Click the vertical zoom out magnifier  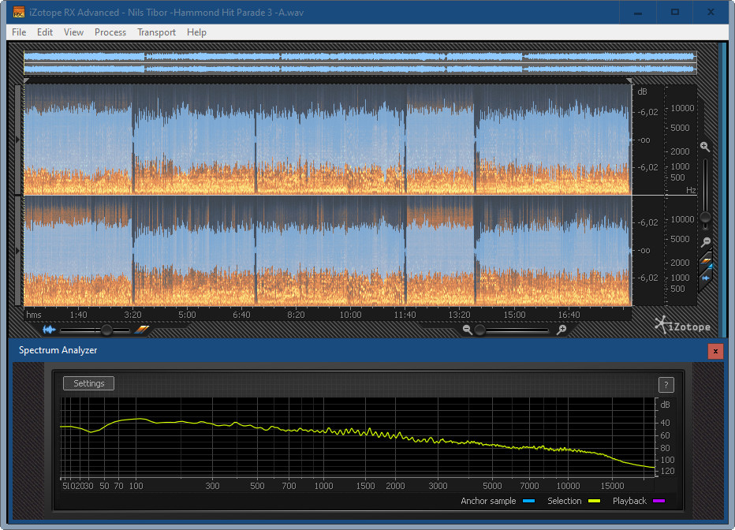(706, 241)
